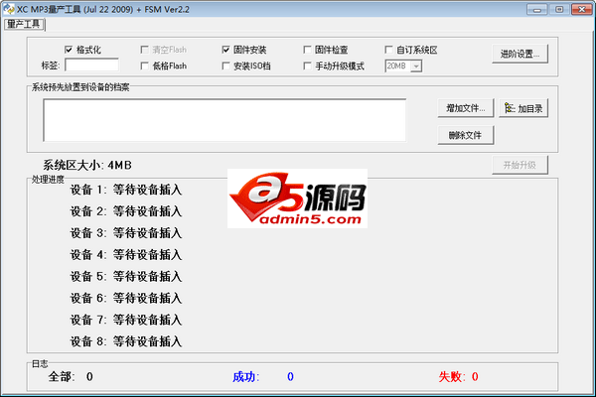Open the 进阶设置 advanced settings button
This screenshot has width=596, height=397.
click(520, 54)
